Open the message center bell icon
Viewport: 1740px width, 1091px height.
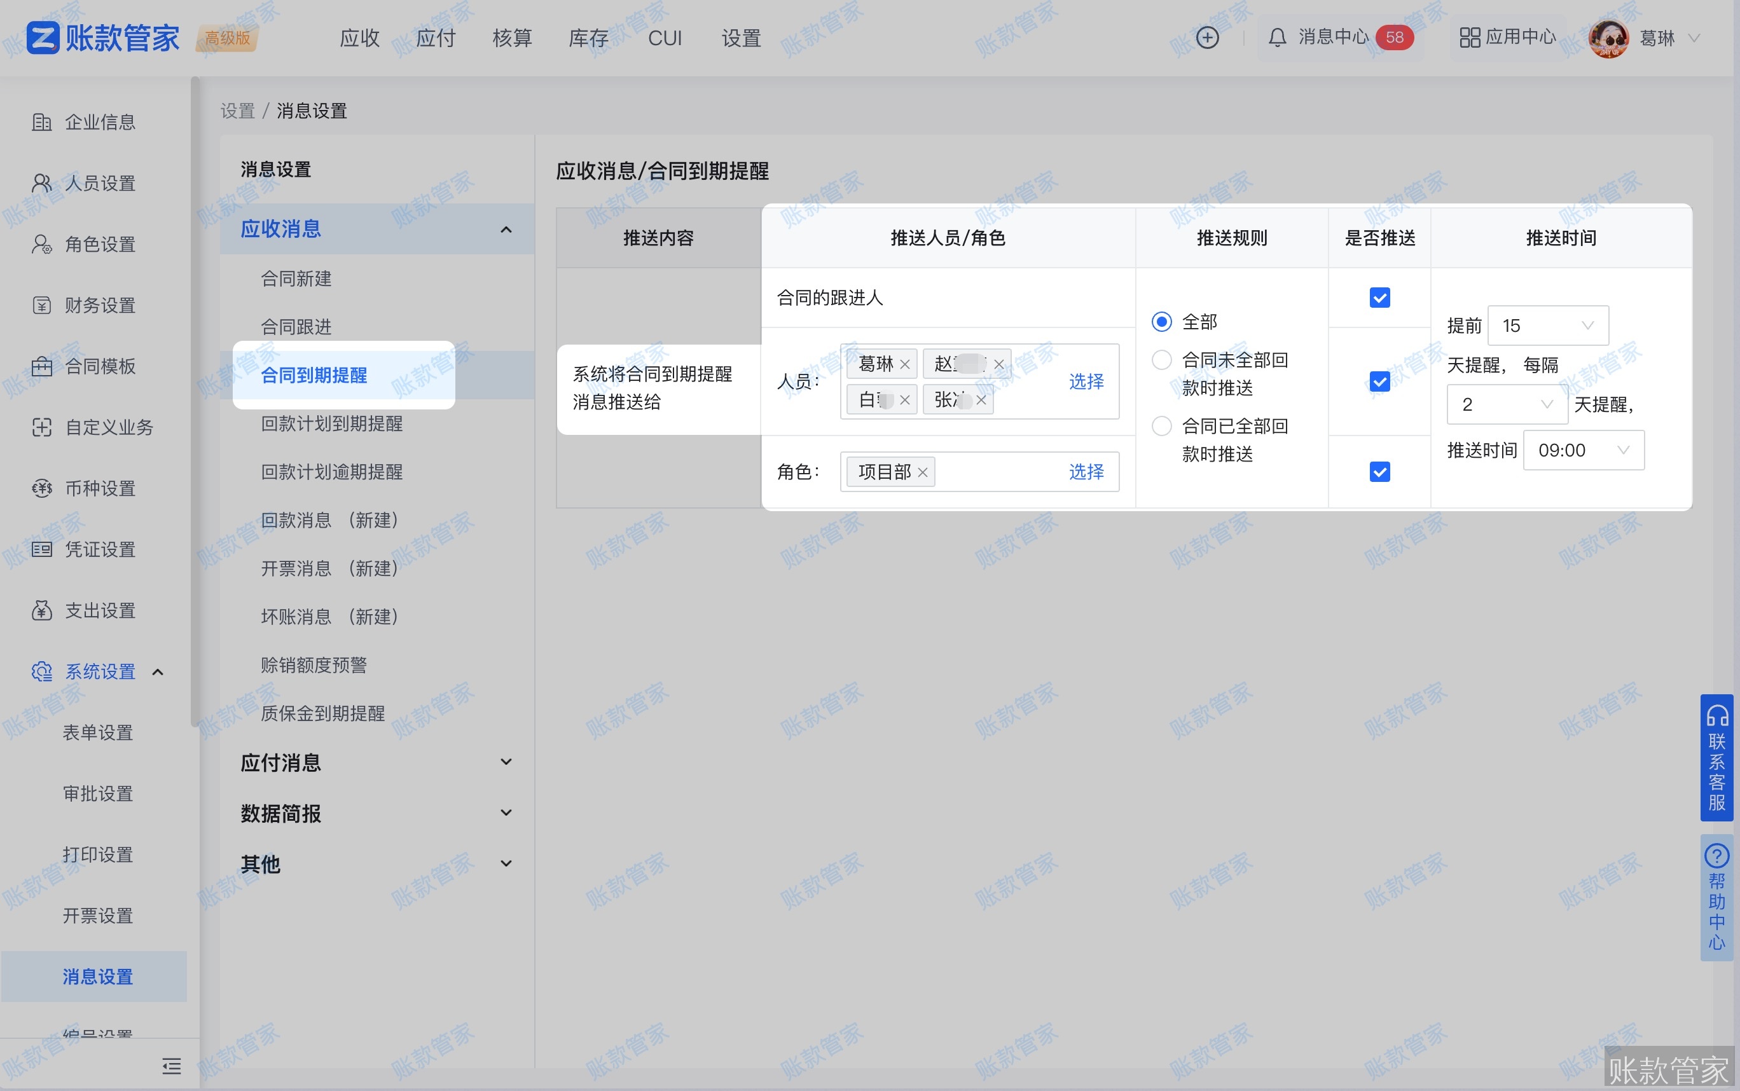point(1276,38)
